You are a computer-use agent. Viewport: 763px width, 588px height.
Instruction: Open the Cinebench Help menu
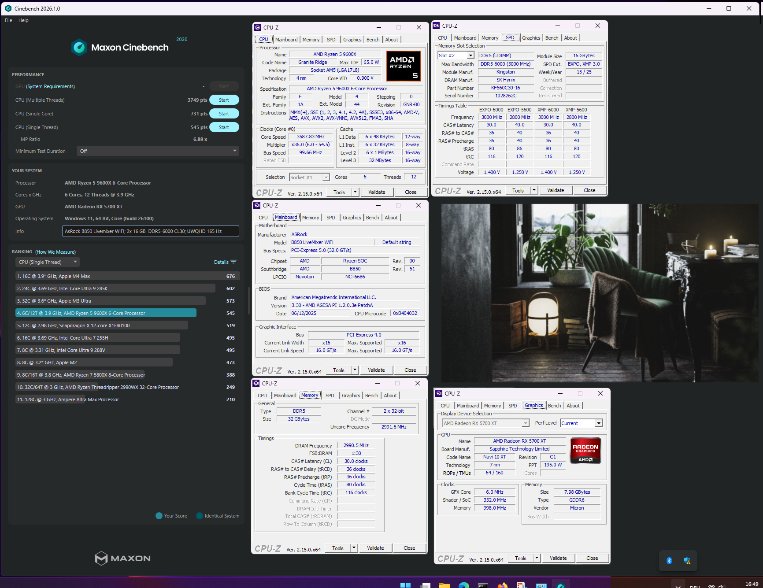pos(23,20)
